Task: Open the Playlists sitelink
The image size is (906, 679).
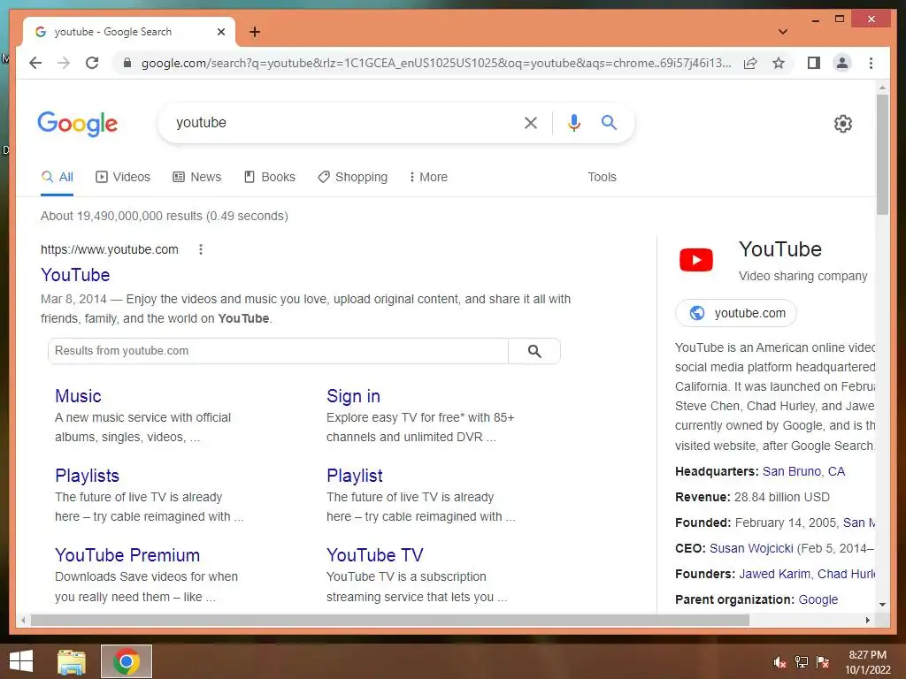Action: pyautogui.click(x=87, y=476)
